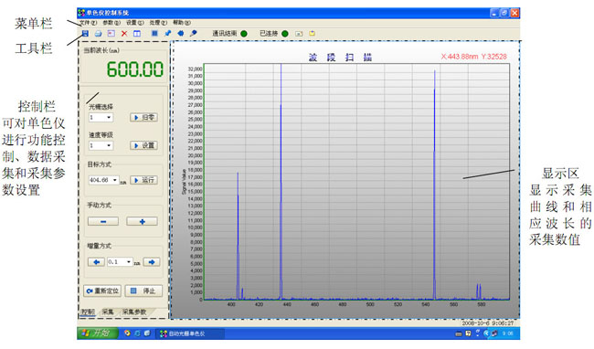Open the 0.1 nm increment step dropdown
The width and height of the screenshot is (594, 349).
point(129,262)
